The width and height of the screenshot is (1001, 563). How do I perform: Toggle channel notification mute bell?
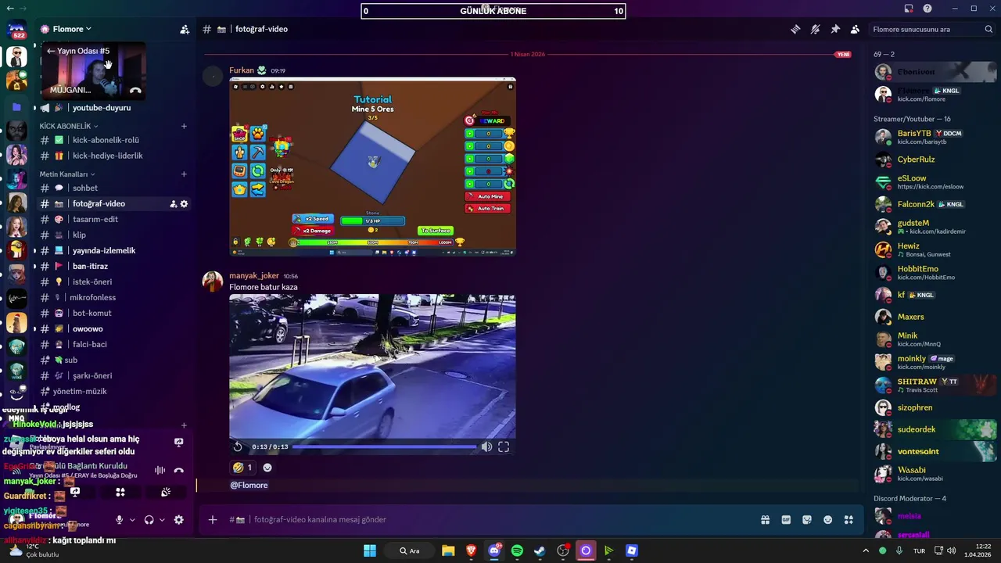pyautogui.click(x=815, y=29)
